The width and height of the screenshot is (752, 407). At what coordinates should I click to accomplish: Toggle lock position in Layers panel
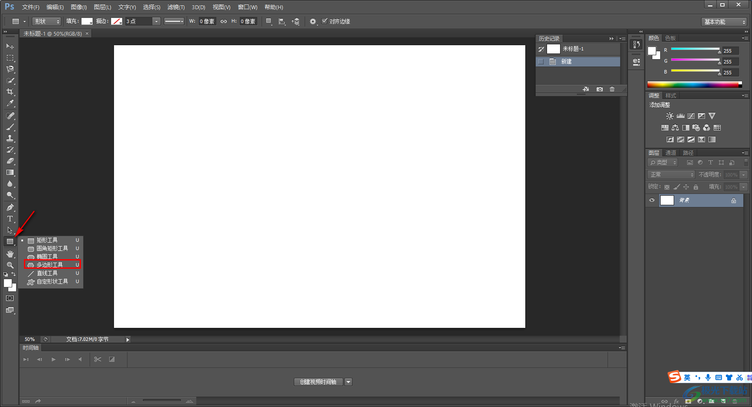coord(686,187)
